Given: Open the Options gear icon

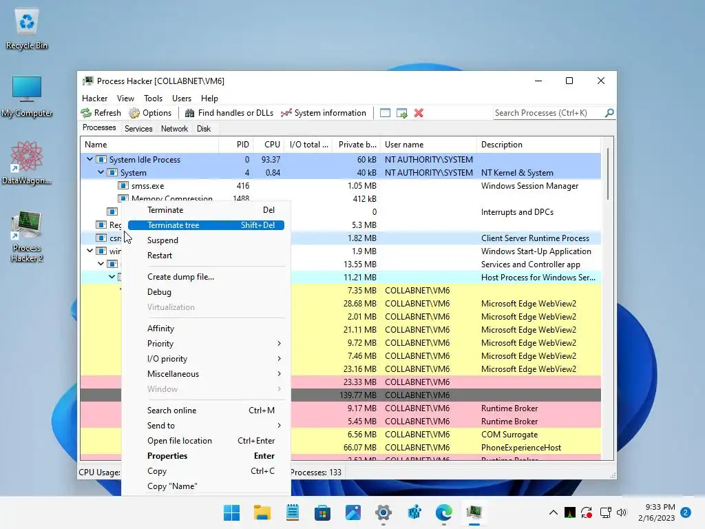Looking at the screenshot, I should (x=134, y=113).
